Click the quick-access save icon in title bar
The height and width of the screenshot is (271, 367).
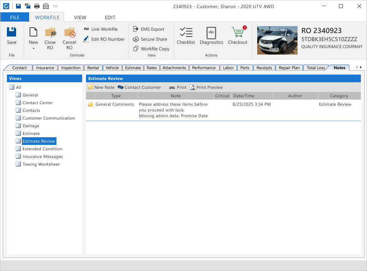[18, 6]
